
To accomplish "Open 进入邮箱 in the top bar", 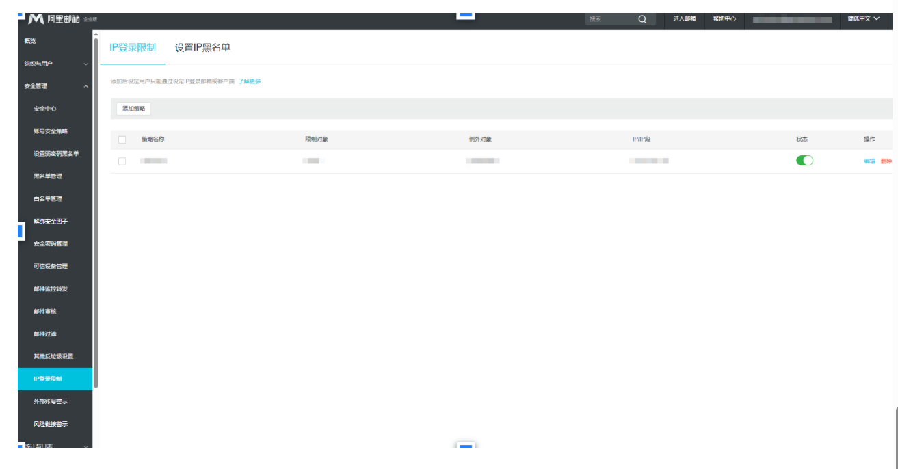I will [x=684, y=19].
